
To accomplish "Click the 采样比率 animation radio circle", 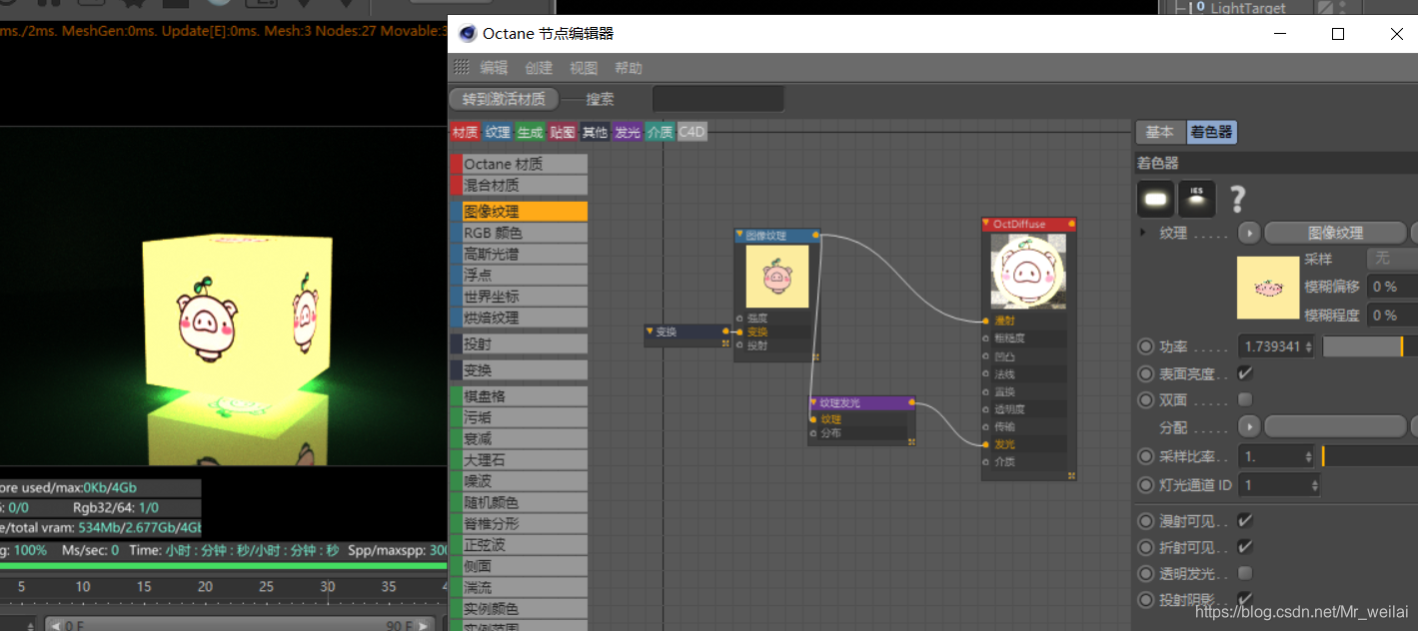I will (x=1146, y=456).
